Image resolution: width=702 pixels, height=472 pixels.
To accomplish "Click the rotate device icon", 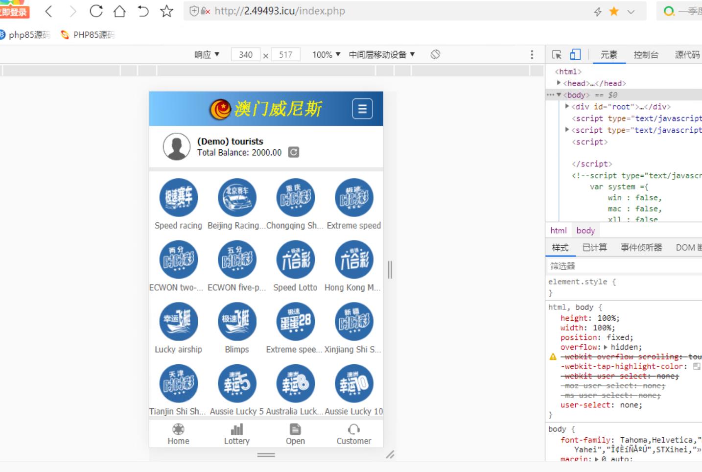I will click(x=435, y=54).
